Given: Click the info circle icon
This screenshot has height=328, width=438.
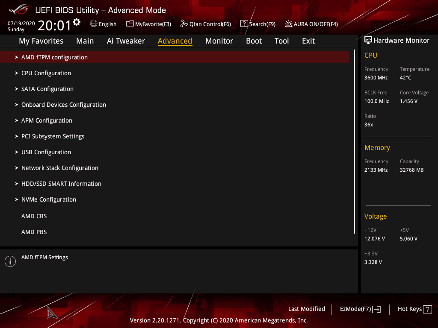Looking at the screenshot, I should click(x=10, y=261).
